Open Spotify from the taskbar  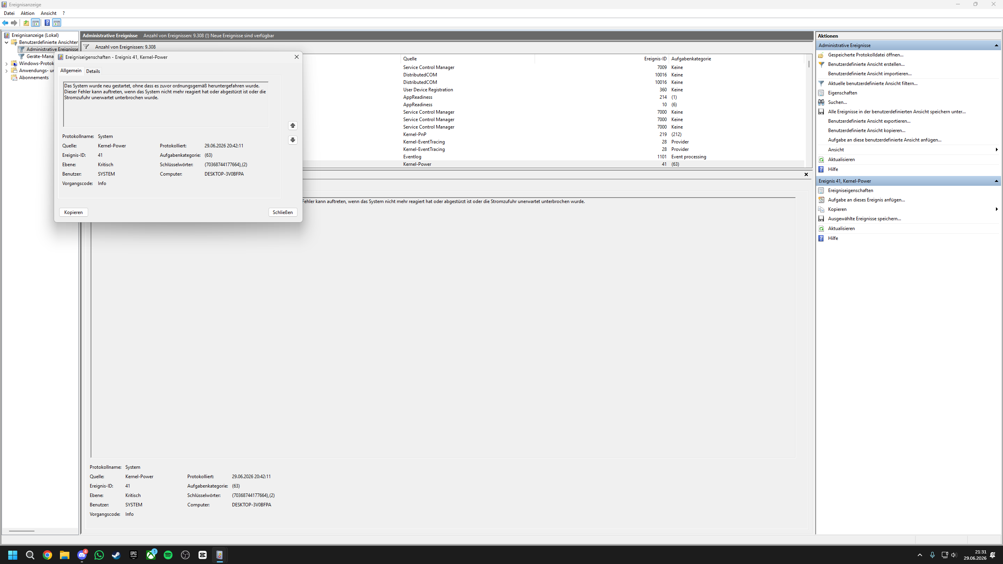click(x=168, y=555)
